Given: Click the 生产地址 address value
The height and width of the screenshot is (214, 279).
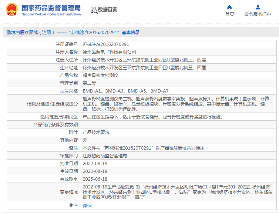Looking at the screenshot, I should [144, 68].
